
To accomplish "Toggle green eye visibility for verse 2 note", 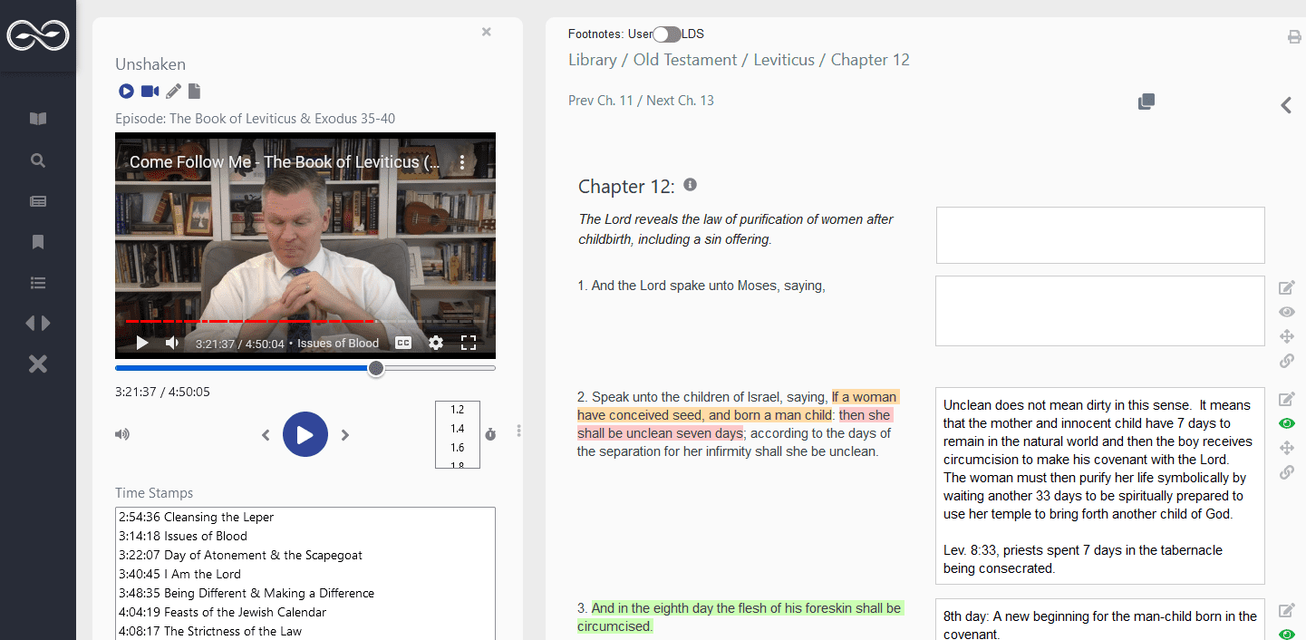I will (1286, 423).
